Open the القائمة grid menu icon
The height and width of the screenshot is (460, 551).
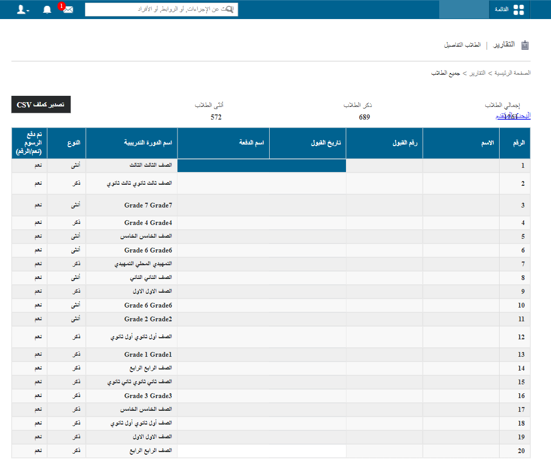pos(518,10)
